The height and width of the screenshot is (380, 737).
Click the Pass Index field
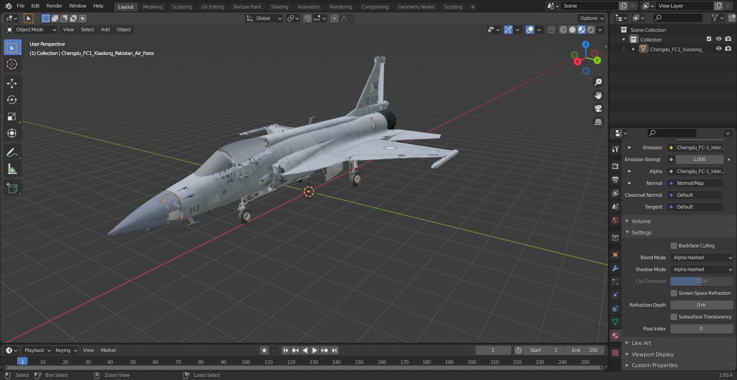[x=702, y=329]
